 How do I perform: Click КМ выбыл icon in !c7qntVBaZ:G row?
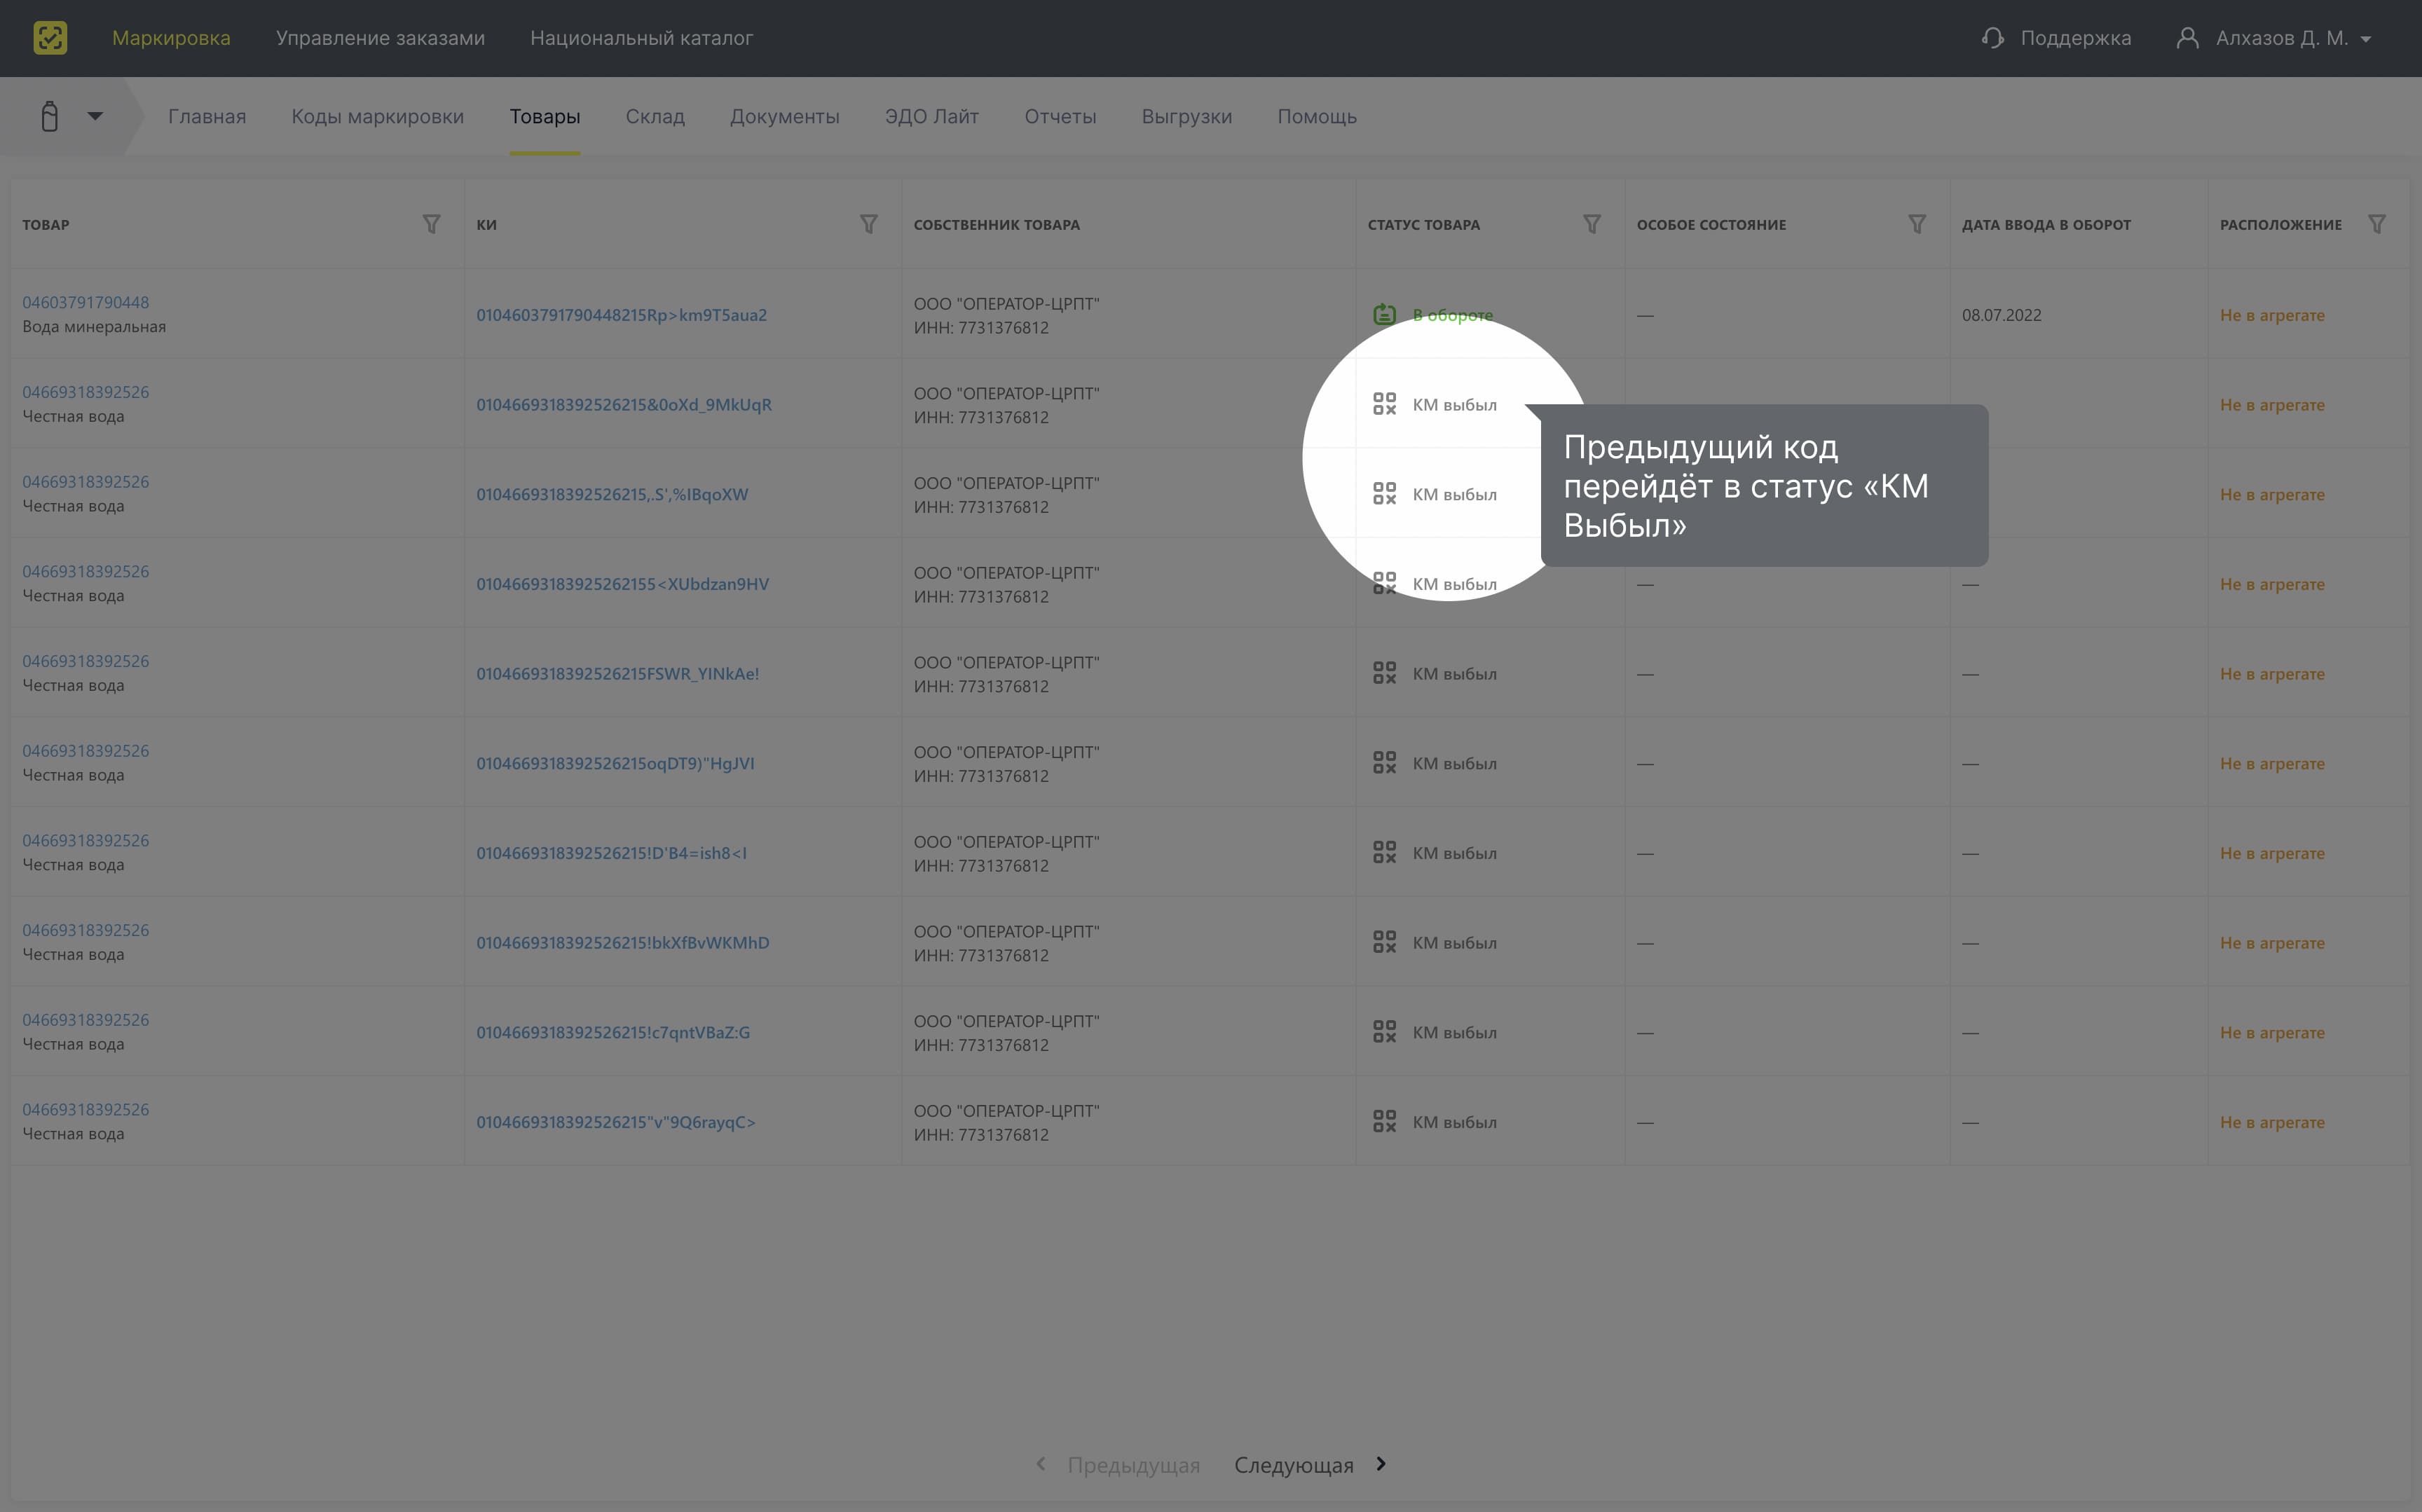(1384, 1032)
